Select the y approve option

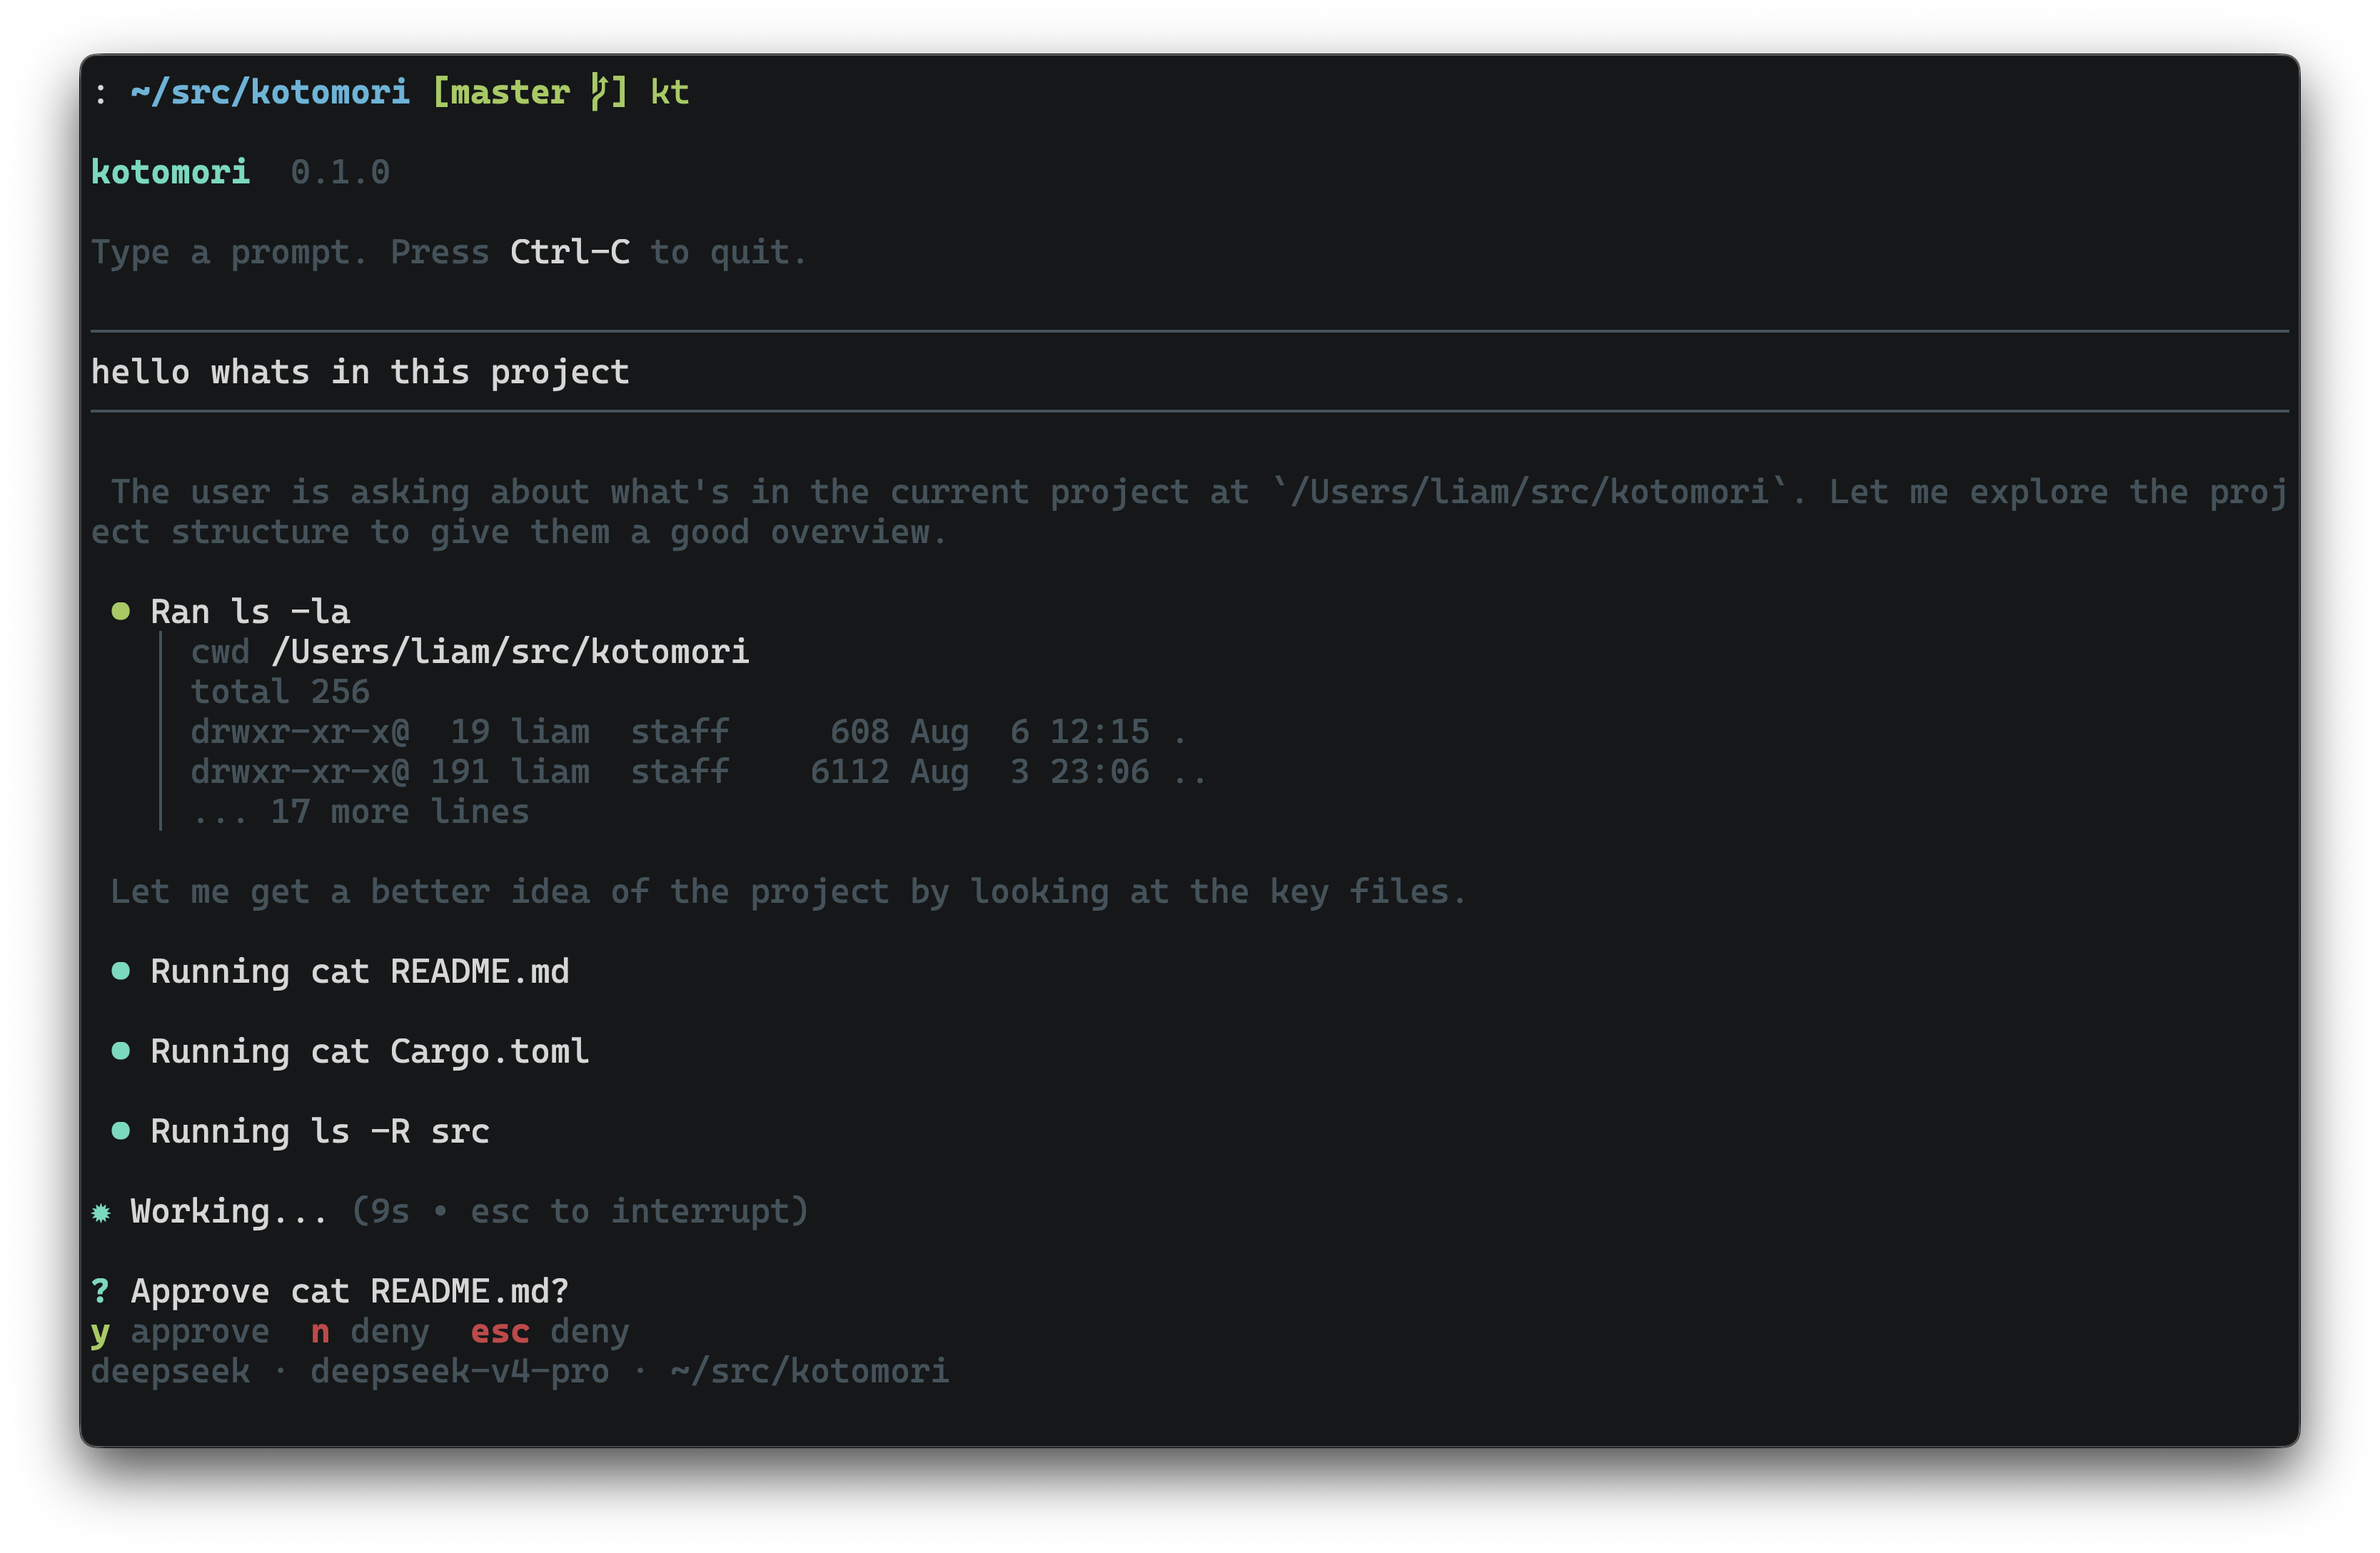[x=180, y=1332]
